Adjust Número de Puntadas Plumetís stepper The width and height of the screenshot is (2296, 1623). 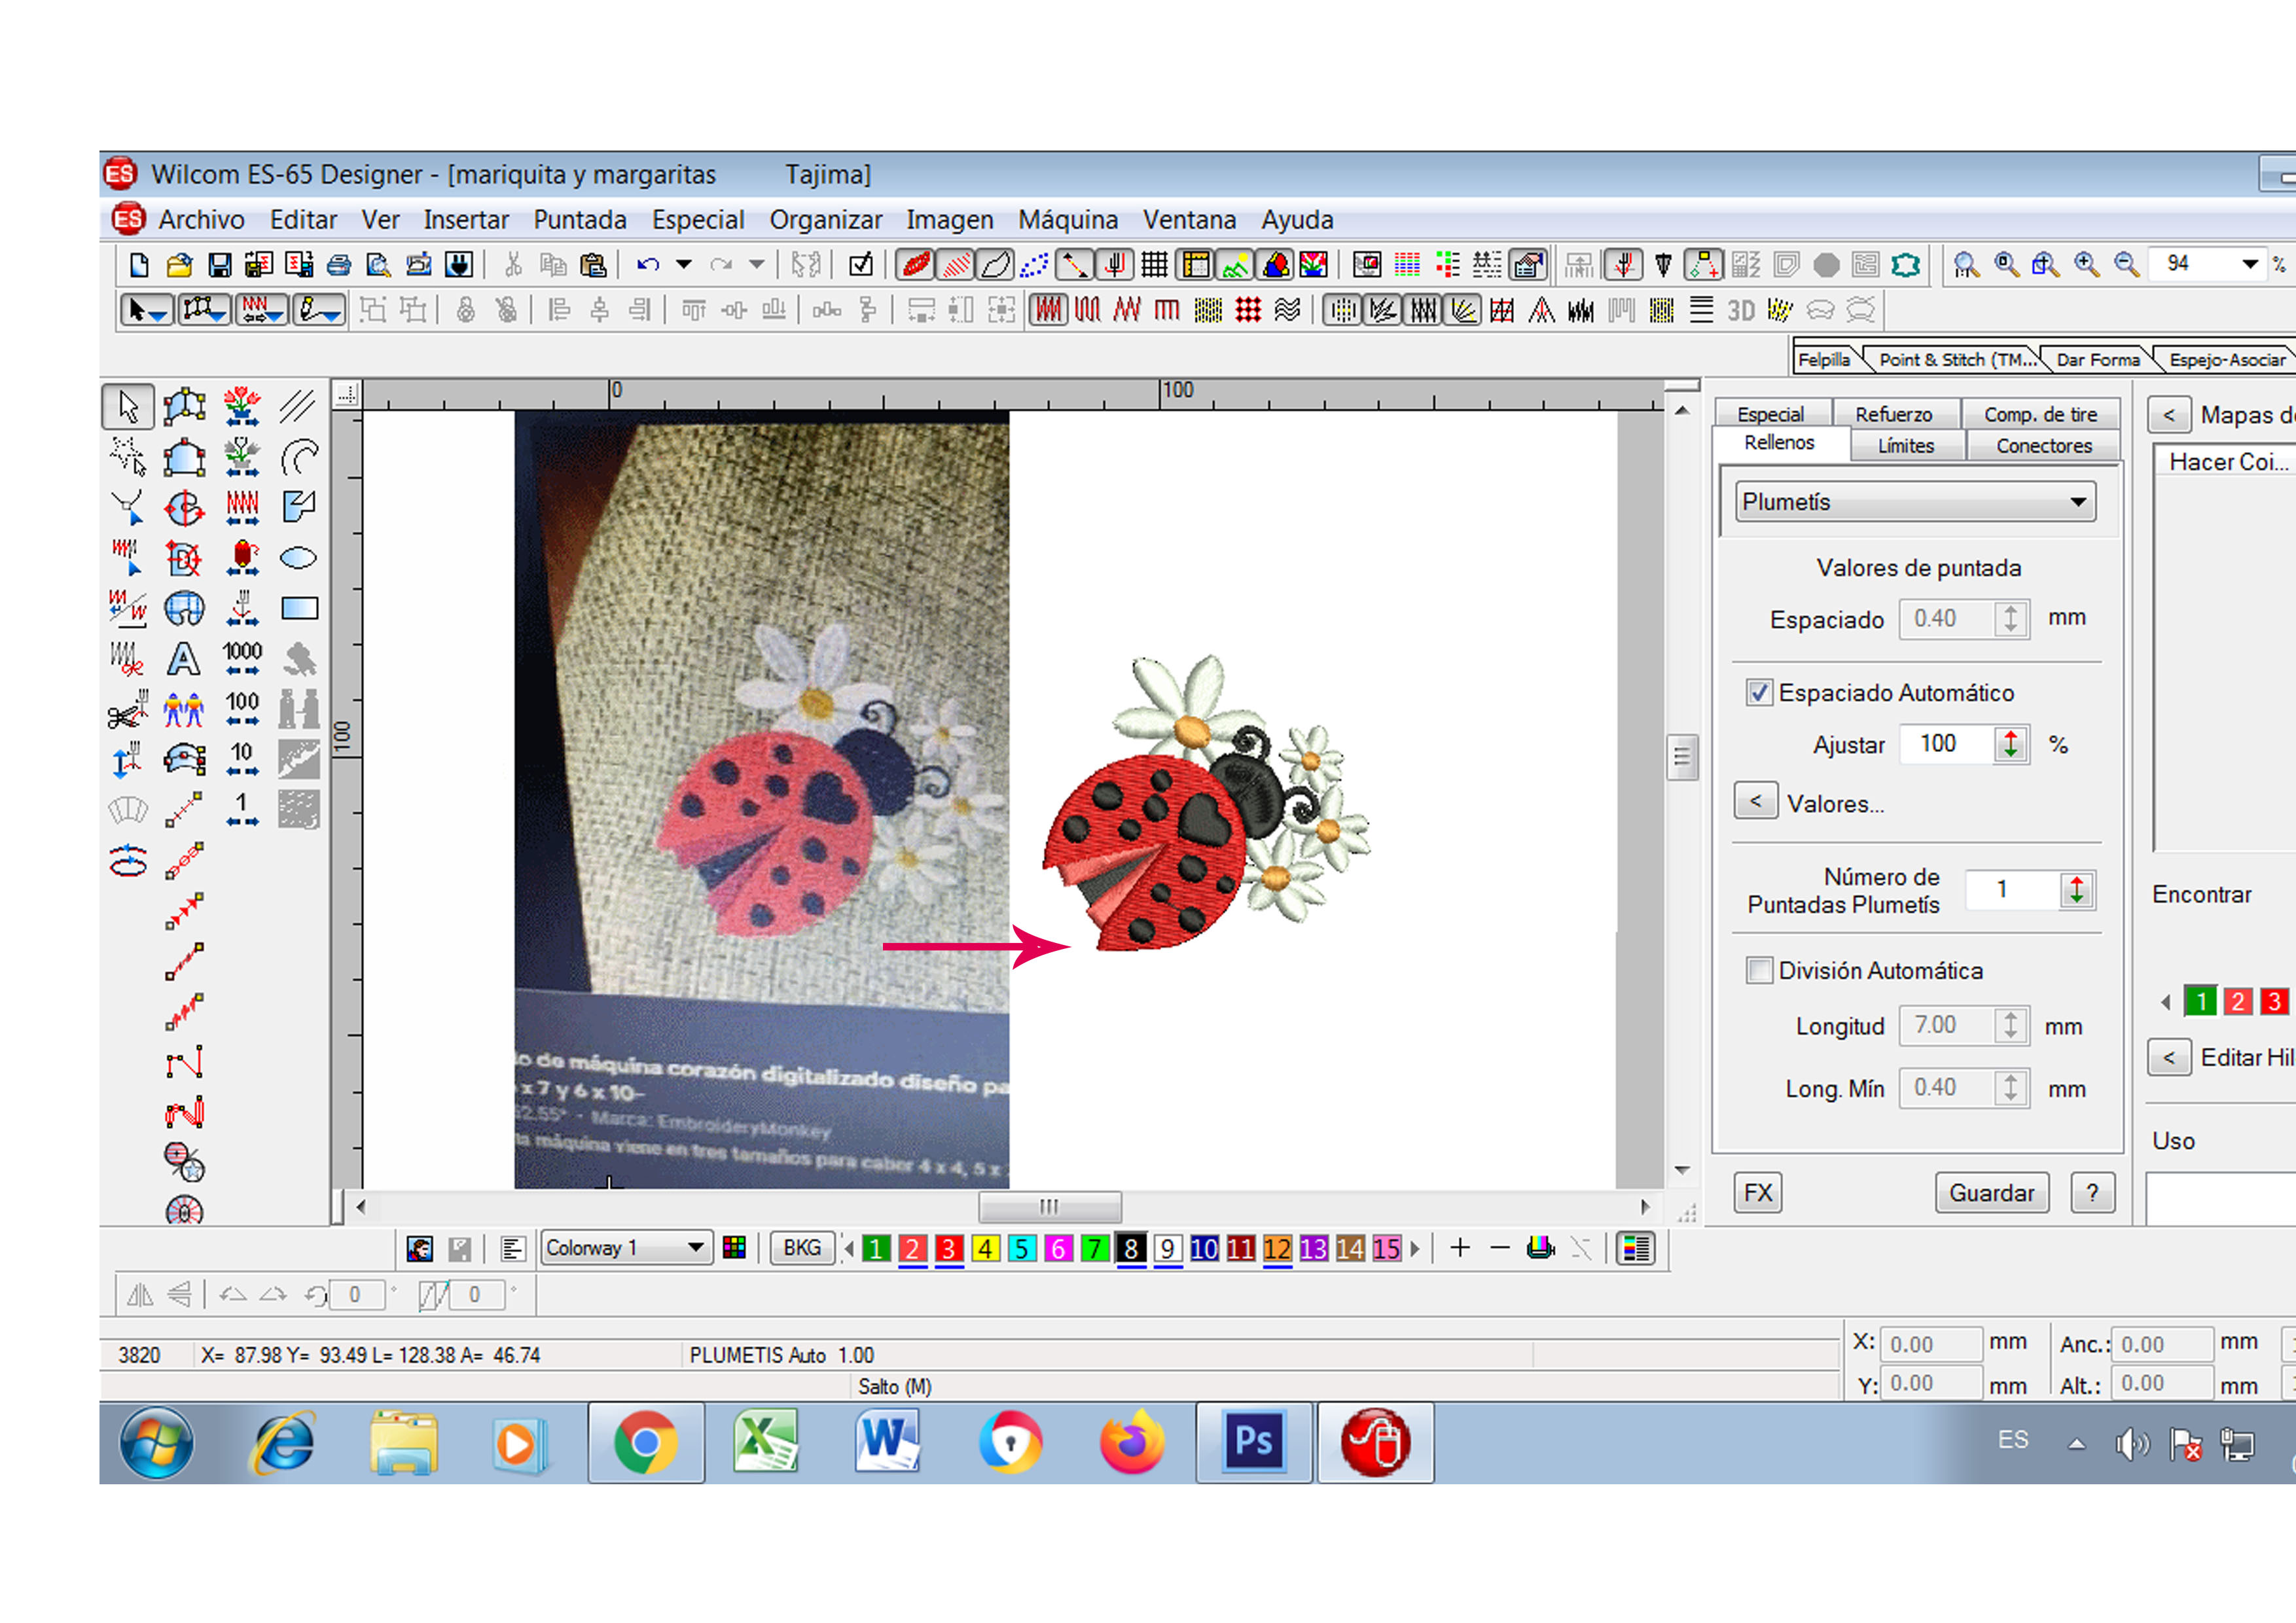point(2077,890)
